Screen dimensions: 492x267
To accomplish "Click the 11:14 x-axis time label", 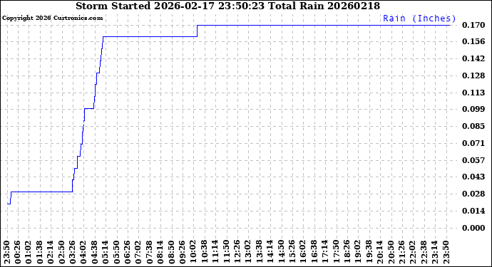I will coord(215,252).
